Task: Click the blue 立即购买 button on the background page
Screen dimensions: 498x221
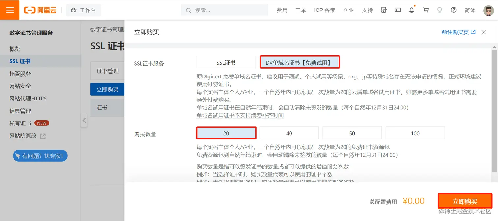Action: tap(107, 89)
